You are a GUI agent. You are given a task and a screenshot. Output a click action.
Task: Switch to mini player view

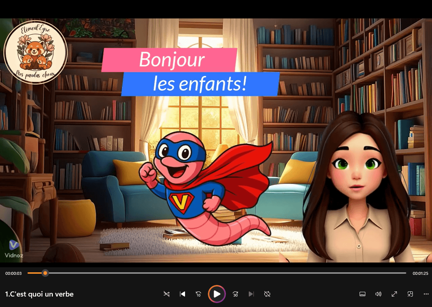(x=410, y=294)
